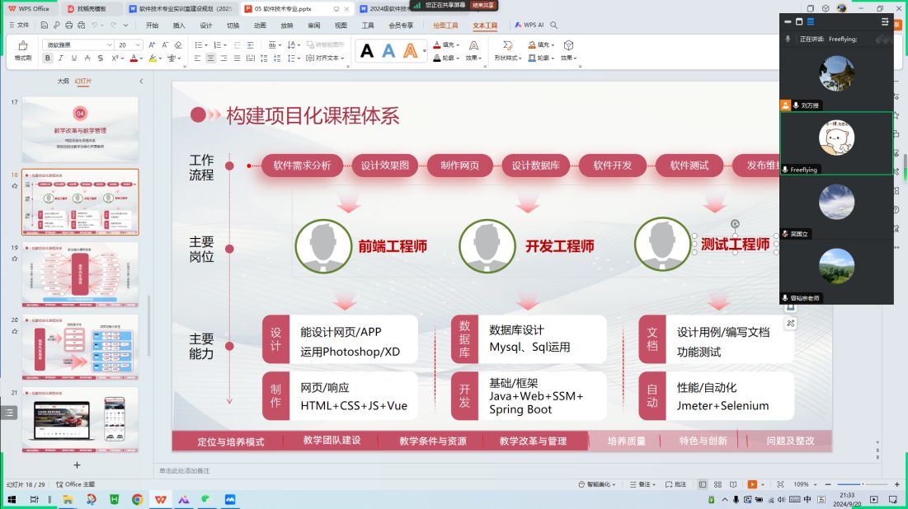The image size is (908, 509).
Task: Start slideshow with orange play button
Action: click(x=752, y=484)
